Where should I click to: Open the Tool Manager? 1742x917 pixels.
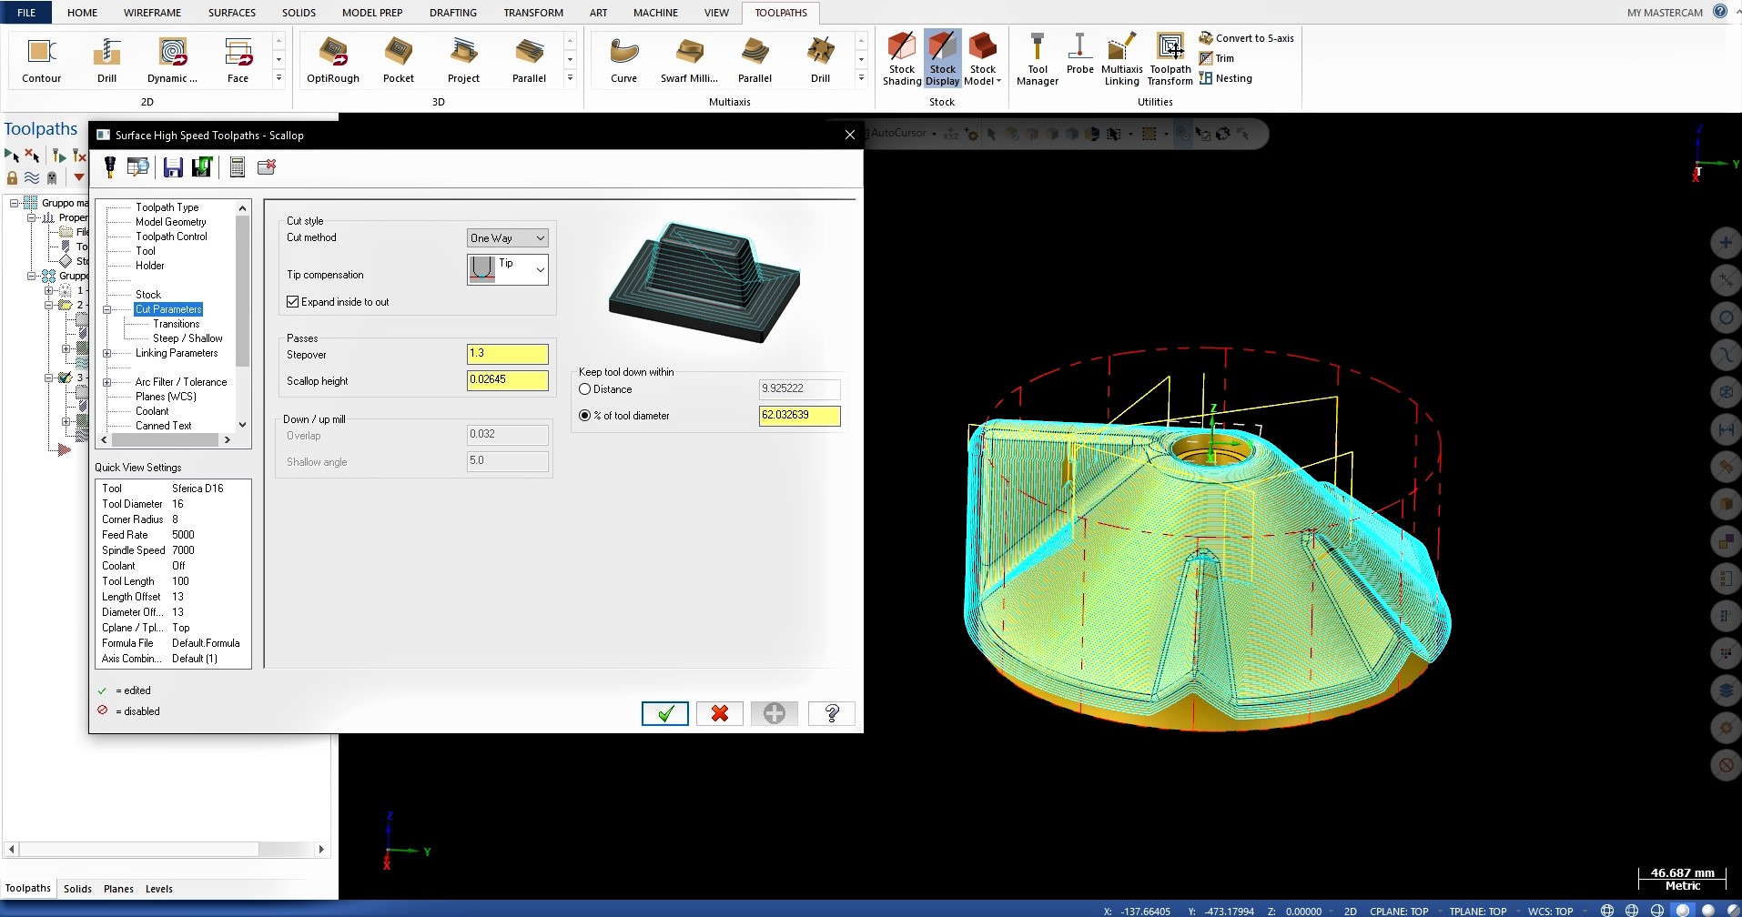coord(1038,59)
